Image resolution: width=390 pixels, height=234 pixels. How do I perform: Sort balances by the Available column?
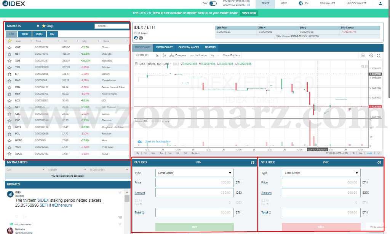(67, 170)
